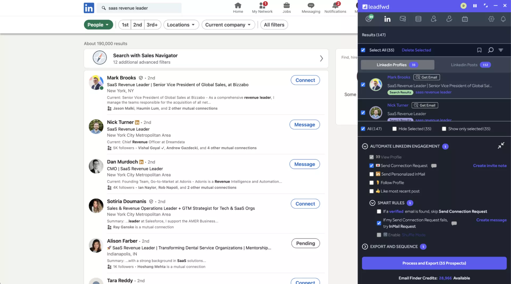Toggle the Show only selected checkbox
This screenshot has height=284, width=511.
coord(444,129)
